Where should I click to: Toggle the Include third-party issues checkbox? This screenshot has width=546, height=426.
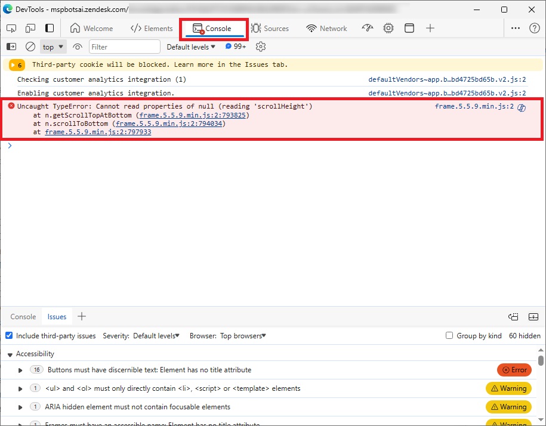tap(8, 335)
